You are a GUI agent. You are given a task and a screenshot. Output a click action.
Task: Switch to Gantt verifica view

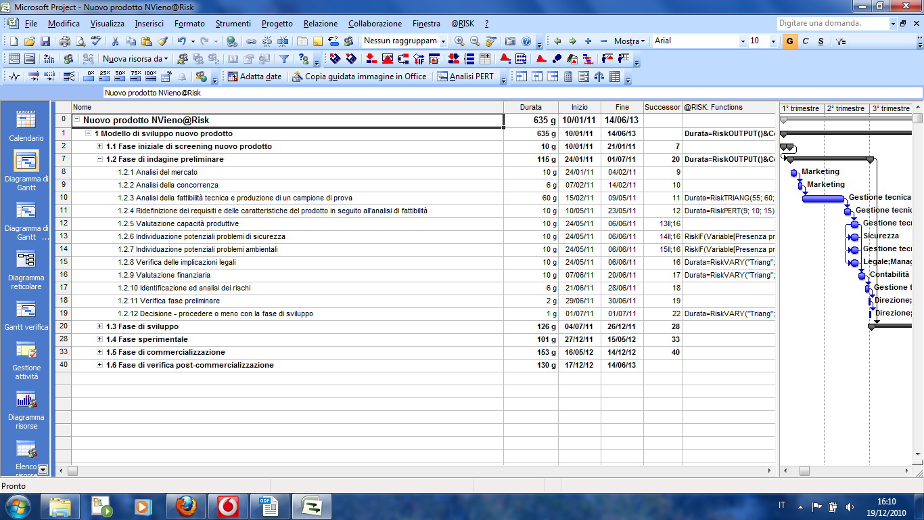[x=26, y=316]
